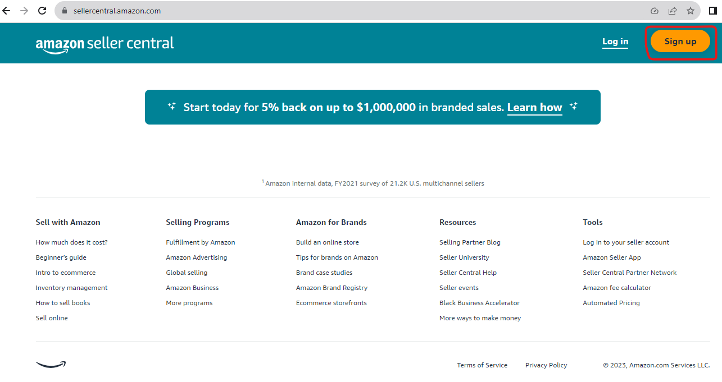Click the Amazon internal data footnote text
The width and height of the screenshot is (722, 382).
click(x=373, y=183)
